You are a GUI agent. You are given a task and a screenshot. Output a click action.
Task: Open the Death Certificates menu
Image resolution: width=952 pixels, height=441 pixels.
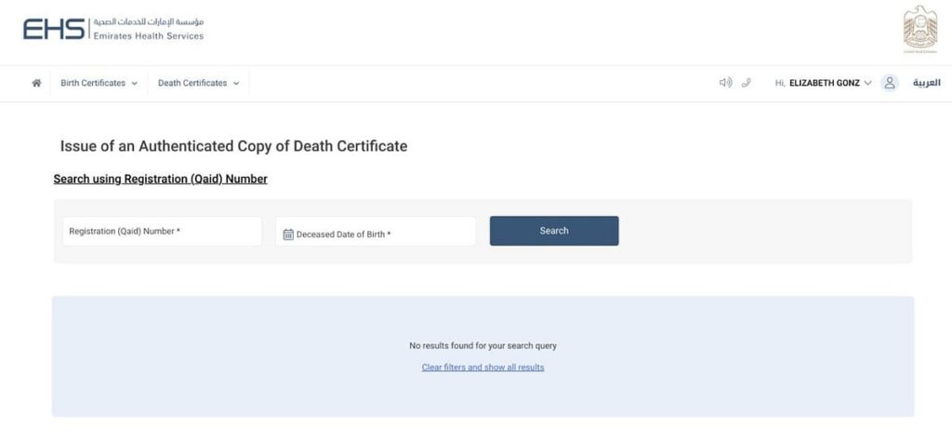192,83
